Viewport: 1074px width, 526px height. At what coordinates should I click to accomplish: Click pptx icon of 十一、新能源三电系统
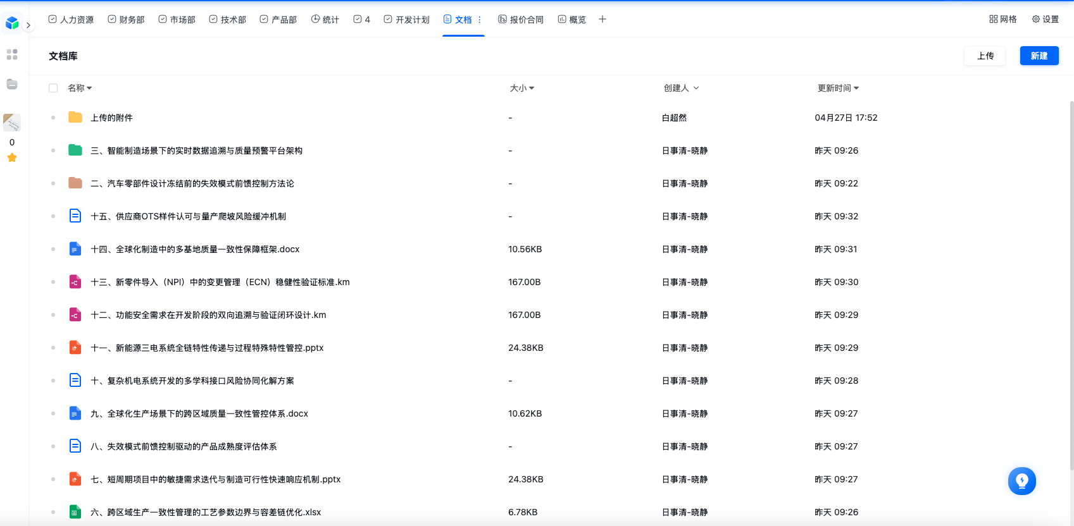[75, 348]
